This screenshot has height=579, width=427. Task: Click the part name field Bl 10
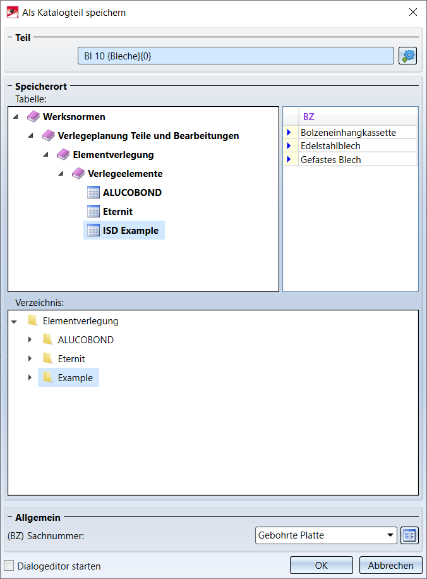(236, 56)
